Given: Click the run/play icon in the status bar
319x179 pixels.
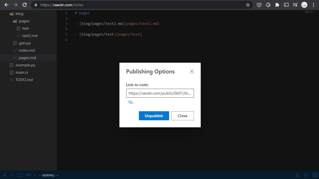Looking at the screenshot, I should pos(306,175).
